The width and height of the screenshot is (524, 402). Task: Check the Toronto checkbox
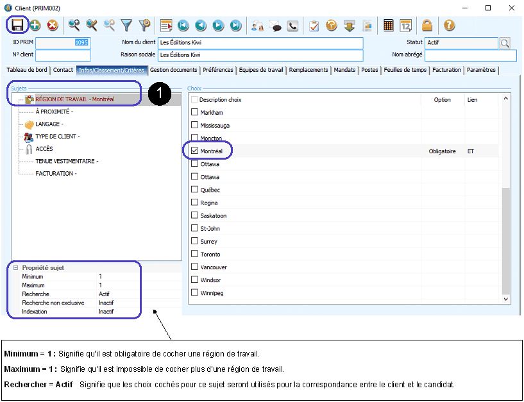(195, 255)
